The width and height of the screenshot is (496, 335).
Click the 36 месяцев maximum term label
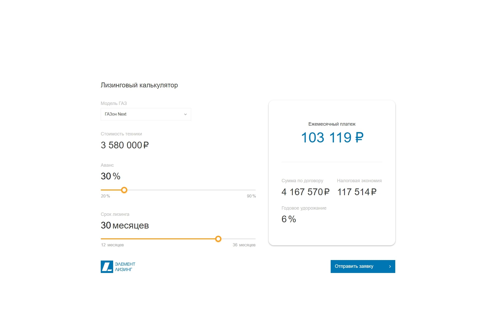point(244,245)
